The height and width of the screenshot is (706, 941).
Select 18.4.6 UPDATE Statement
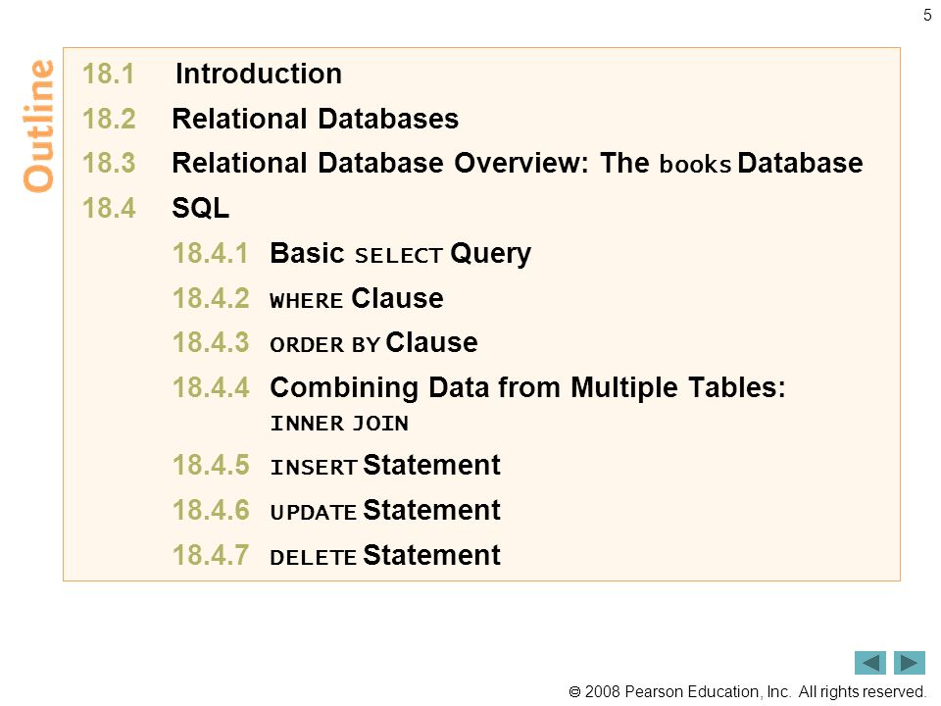click(336, 510)
